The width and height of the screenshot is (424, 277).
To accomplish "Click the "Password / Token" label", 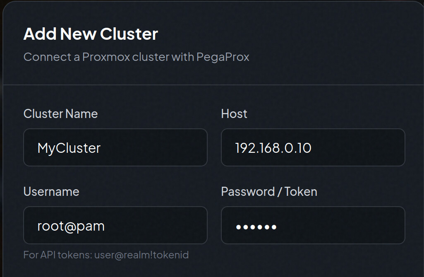I will (269, 192).
